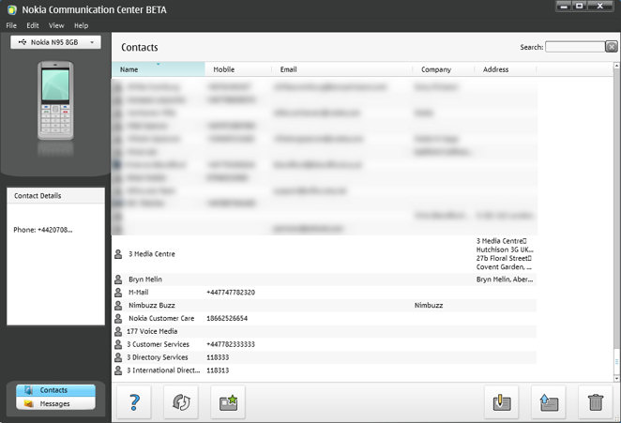This screenshot has width=621, height=423.
Task: Select the Nokia Customer Care contact
Action: pyautogui.click(x=161, y=318)
